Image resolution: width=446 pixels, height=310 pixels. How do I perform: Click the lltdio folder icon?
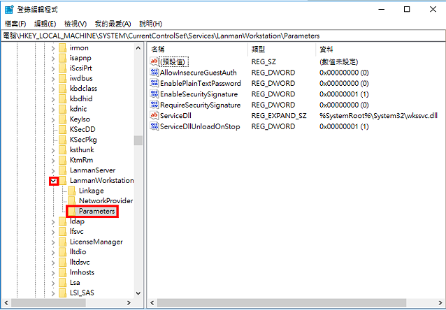tap(63, 252)
